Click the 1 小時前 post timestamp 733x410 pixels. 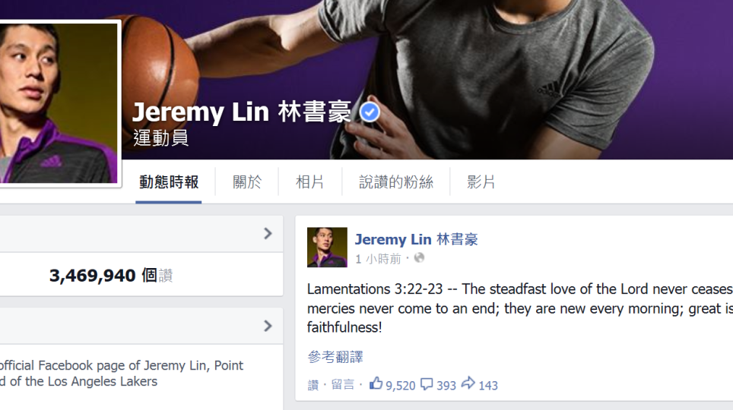[378, 259]
